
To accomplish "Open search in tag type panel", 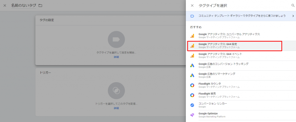I will click(x=293, y=5).
